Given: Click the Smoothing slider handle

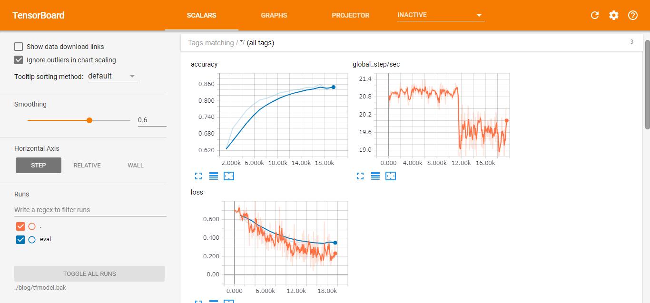Looking at the screenshot, I should click(89, 120).
